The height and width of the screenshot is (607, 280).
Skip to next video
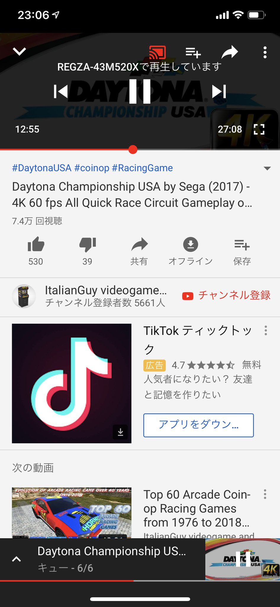point(219,91)
